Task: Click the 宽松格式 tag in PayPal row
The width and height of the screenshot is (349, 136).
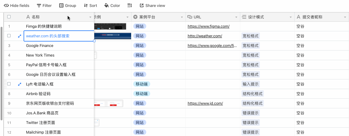Action: pos(250,65)
